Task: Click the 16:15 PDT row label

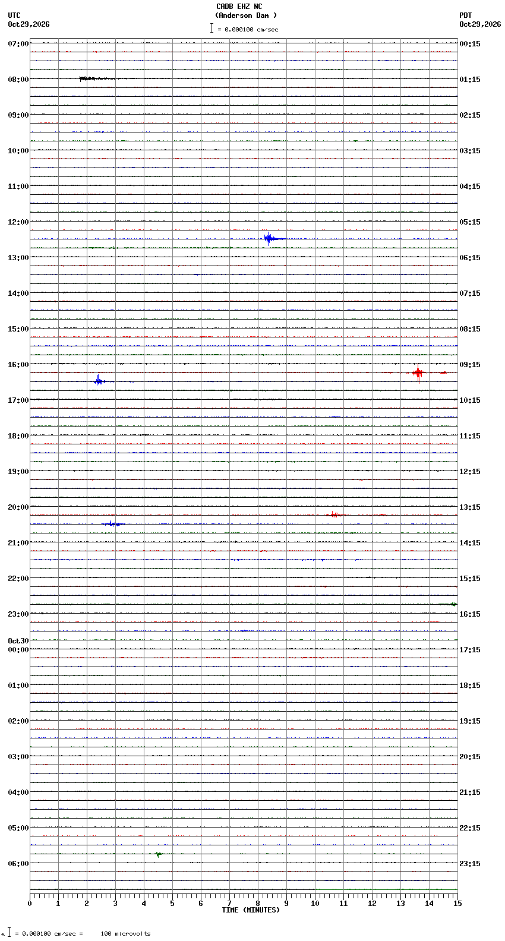Action: (470, 614)
